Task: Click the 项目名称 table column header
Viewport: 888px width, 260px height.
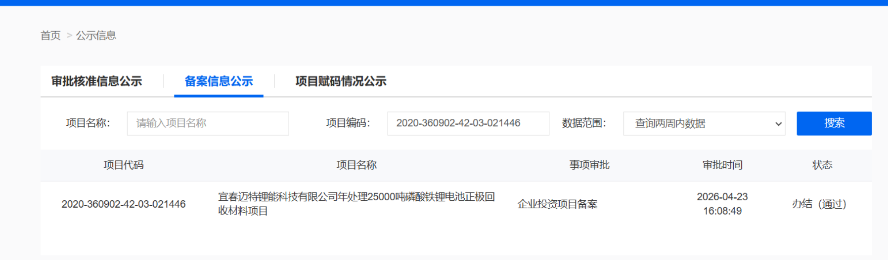Action: tap(356, 165)
